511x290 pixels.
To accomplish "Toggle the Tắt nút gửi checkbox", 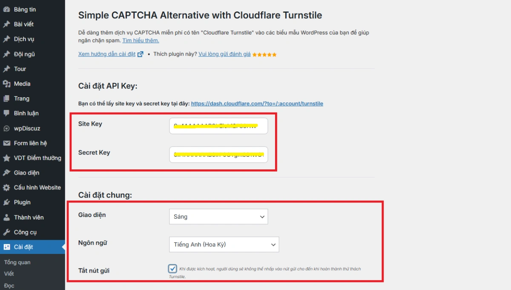I will click(172, 269).
